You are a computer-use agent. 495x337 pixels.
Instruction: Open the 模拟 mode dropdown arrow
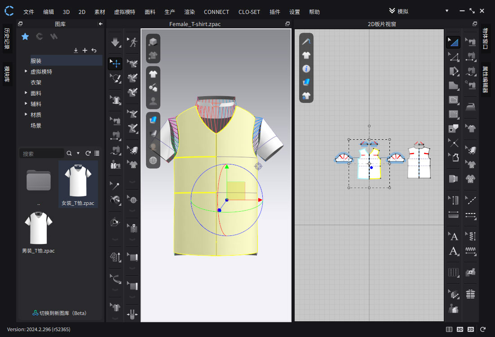pyautogui.click(x=446, y=11)
